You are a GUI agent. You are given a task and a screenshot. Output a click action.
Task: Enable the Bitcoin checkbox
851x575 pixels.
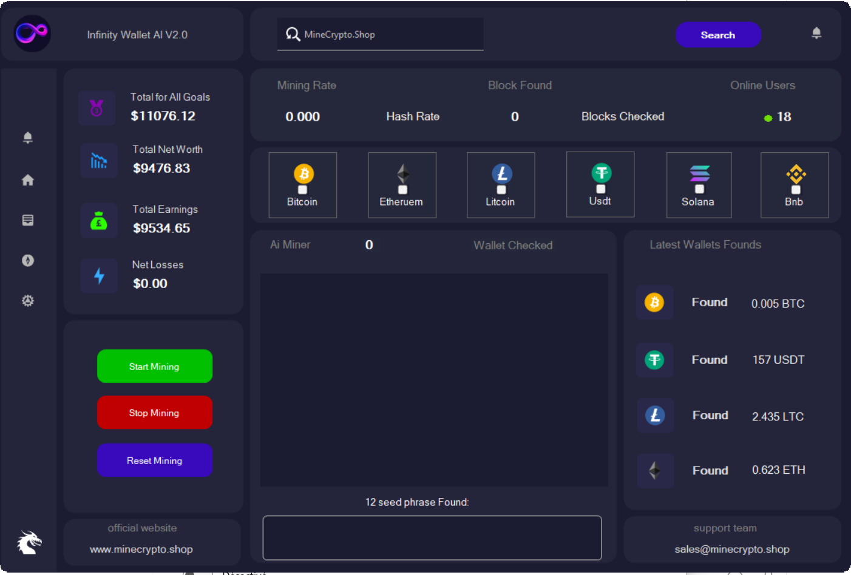302,190
